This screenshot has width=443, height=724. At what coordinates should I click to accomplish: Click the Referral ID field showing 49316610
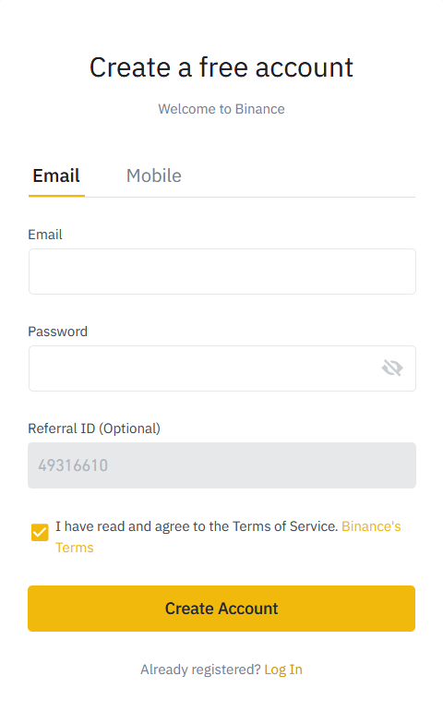[x=221, y=465]
